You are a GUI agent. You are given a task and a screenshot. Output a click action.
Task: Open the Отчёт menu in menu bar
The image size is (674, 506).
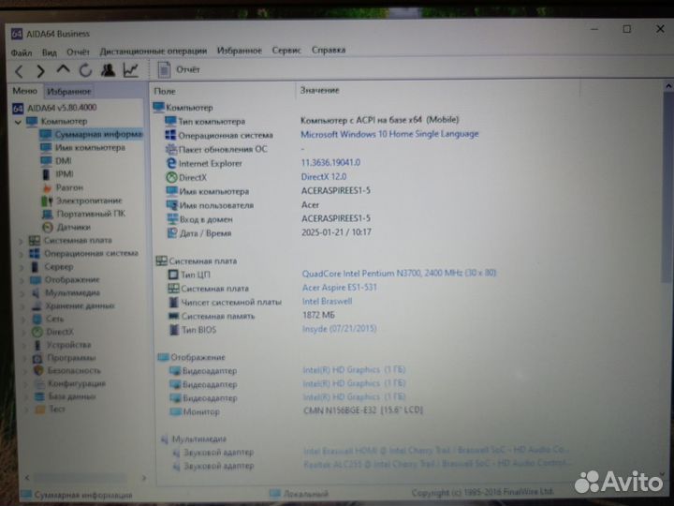[78, 52]
